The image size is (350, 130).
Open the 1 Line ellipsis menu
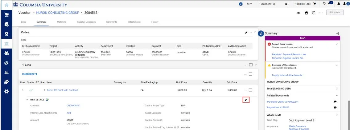tap(246, 65)
